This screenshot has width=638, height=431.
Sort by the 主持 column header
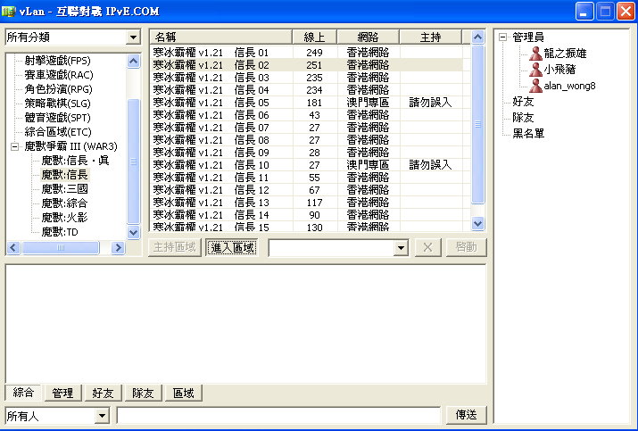click(430, 37)
